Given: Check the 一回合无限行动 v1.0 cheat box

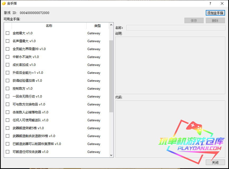Looking at the screenshot, I should 8,96.
